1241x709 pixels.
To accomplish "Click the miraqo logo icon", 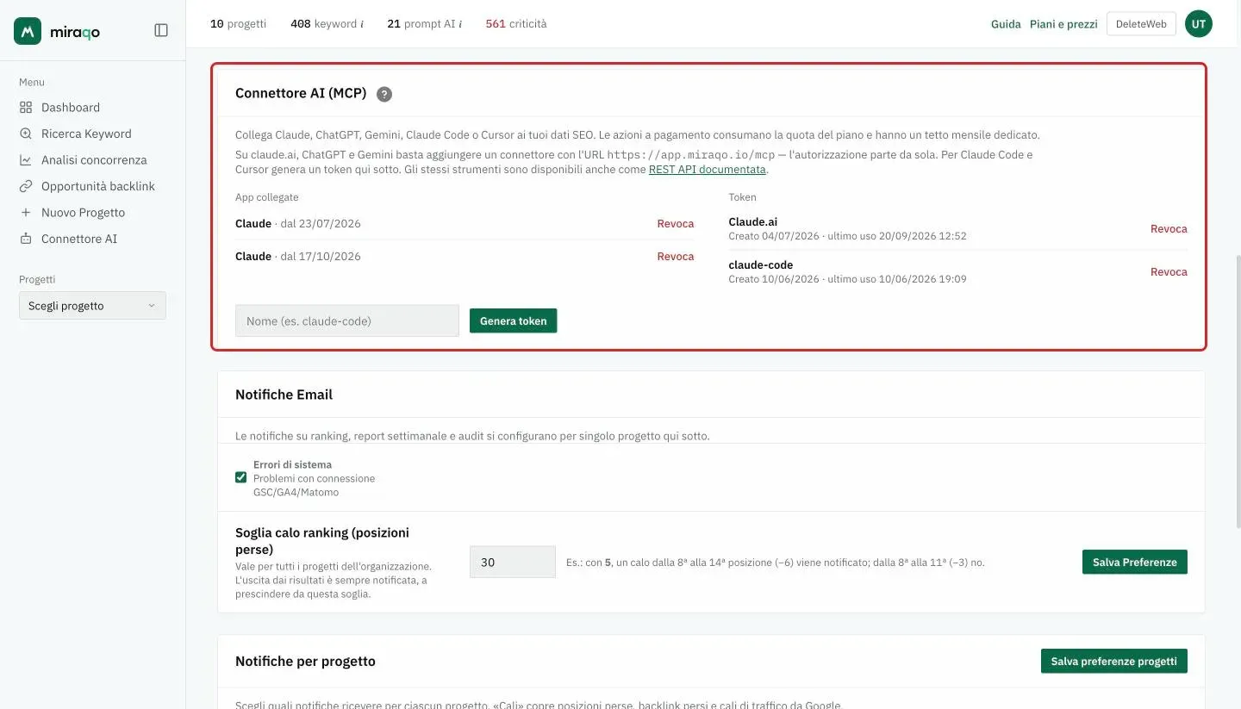I will 28,31.
